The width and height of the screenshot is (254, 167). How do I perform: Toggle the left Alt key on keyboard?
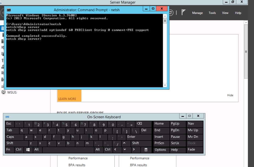37,150
